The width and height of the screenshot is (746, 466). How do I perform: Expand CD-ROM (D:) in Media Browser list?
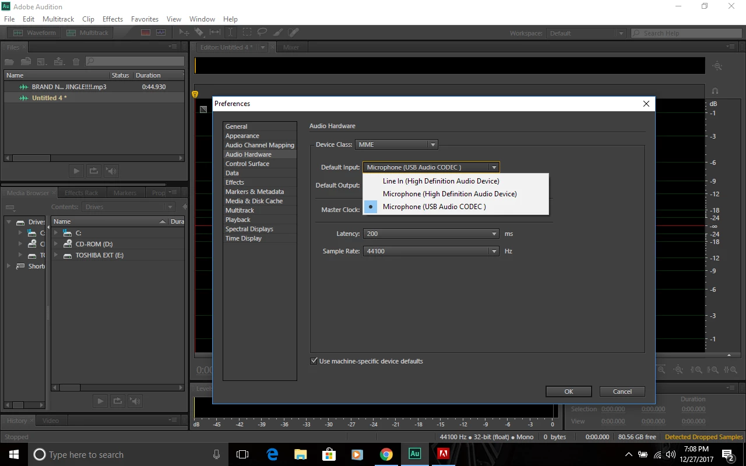pos(57,244)
